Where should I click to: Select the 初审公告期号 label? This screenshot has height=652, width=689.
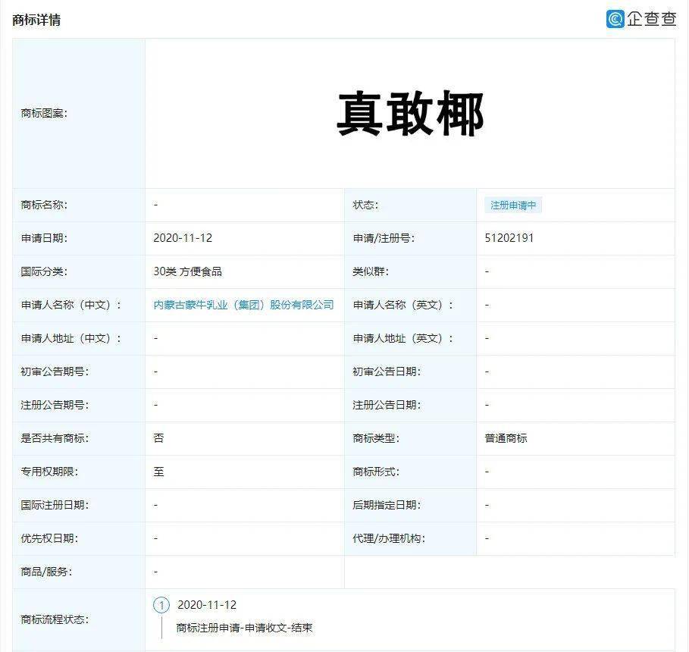55,371
